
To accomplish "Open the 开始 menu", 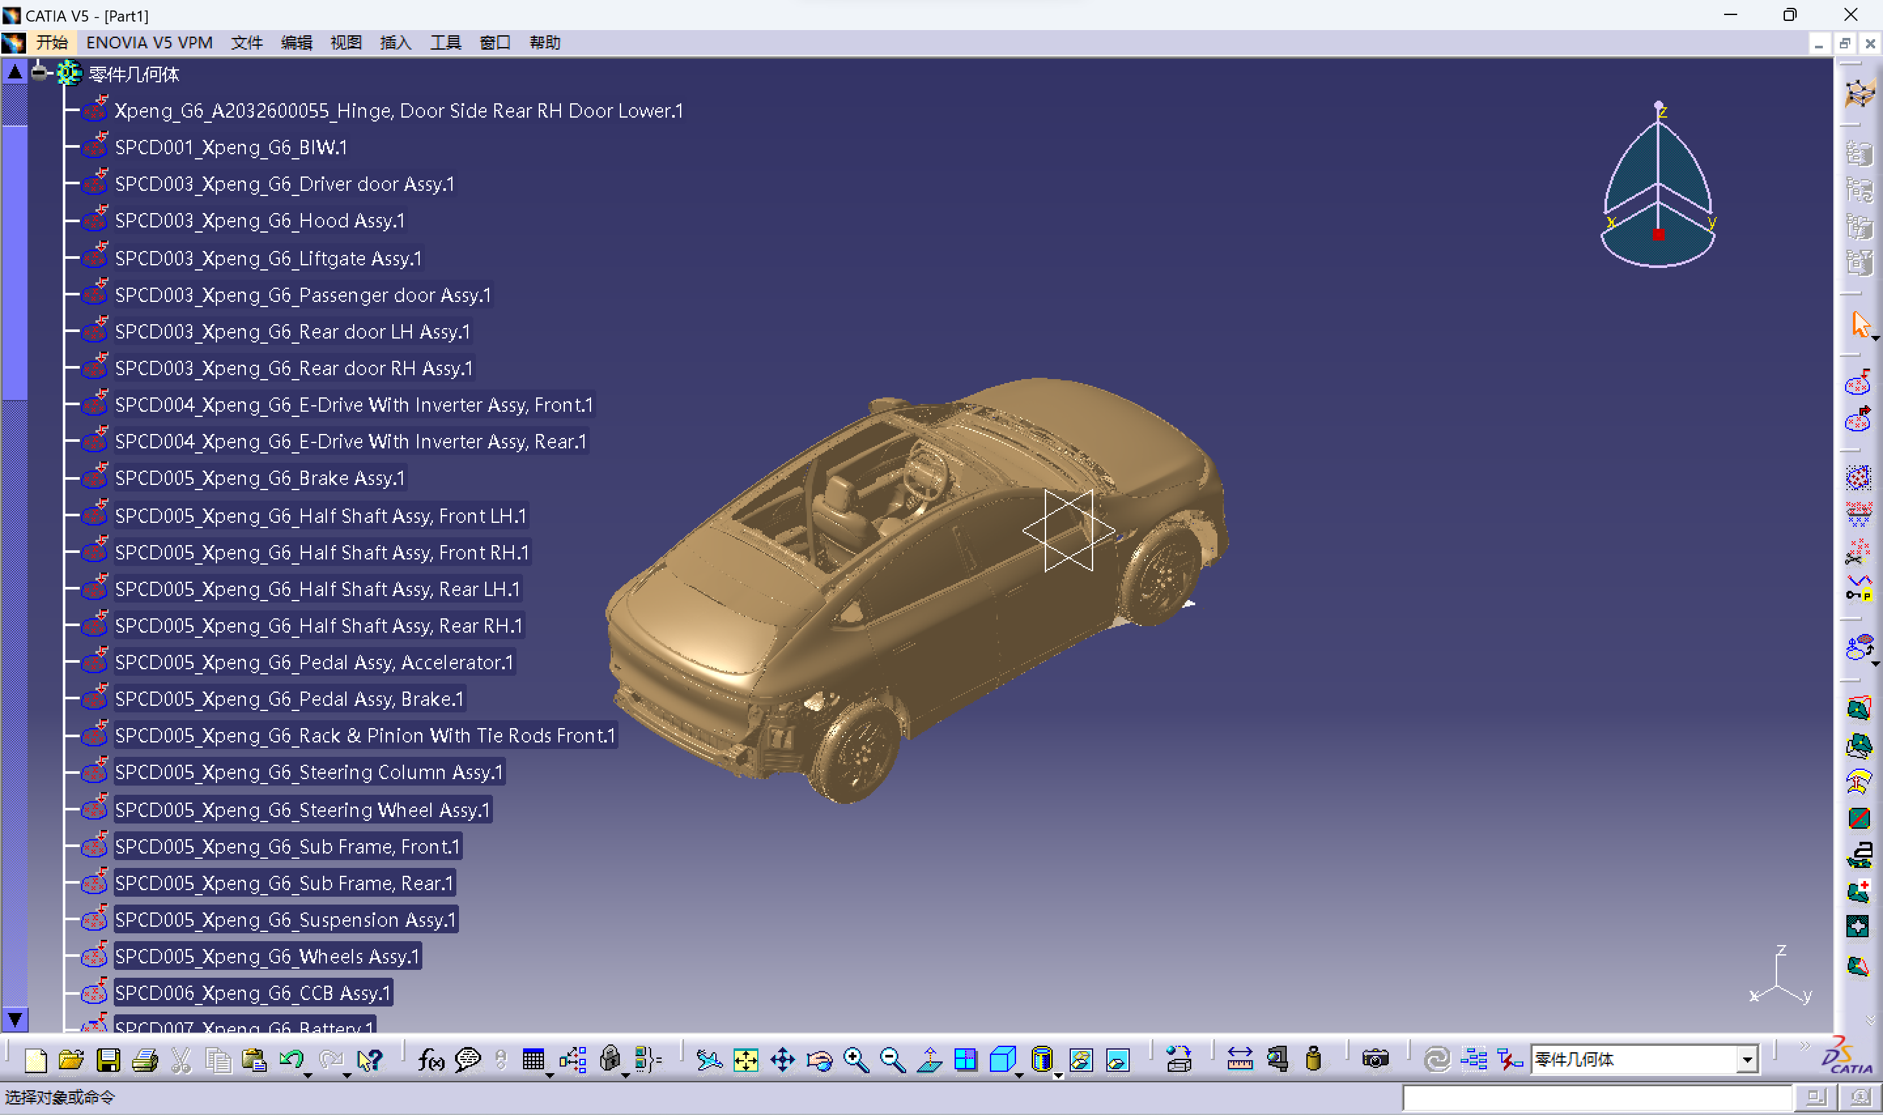I will coord(52,43).
